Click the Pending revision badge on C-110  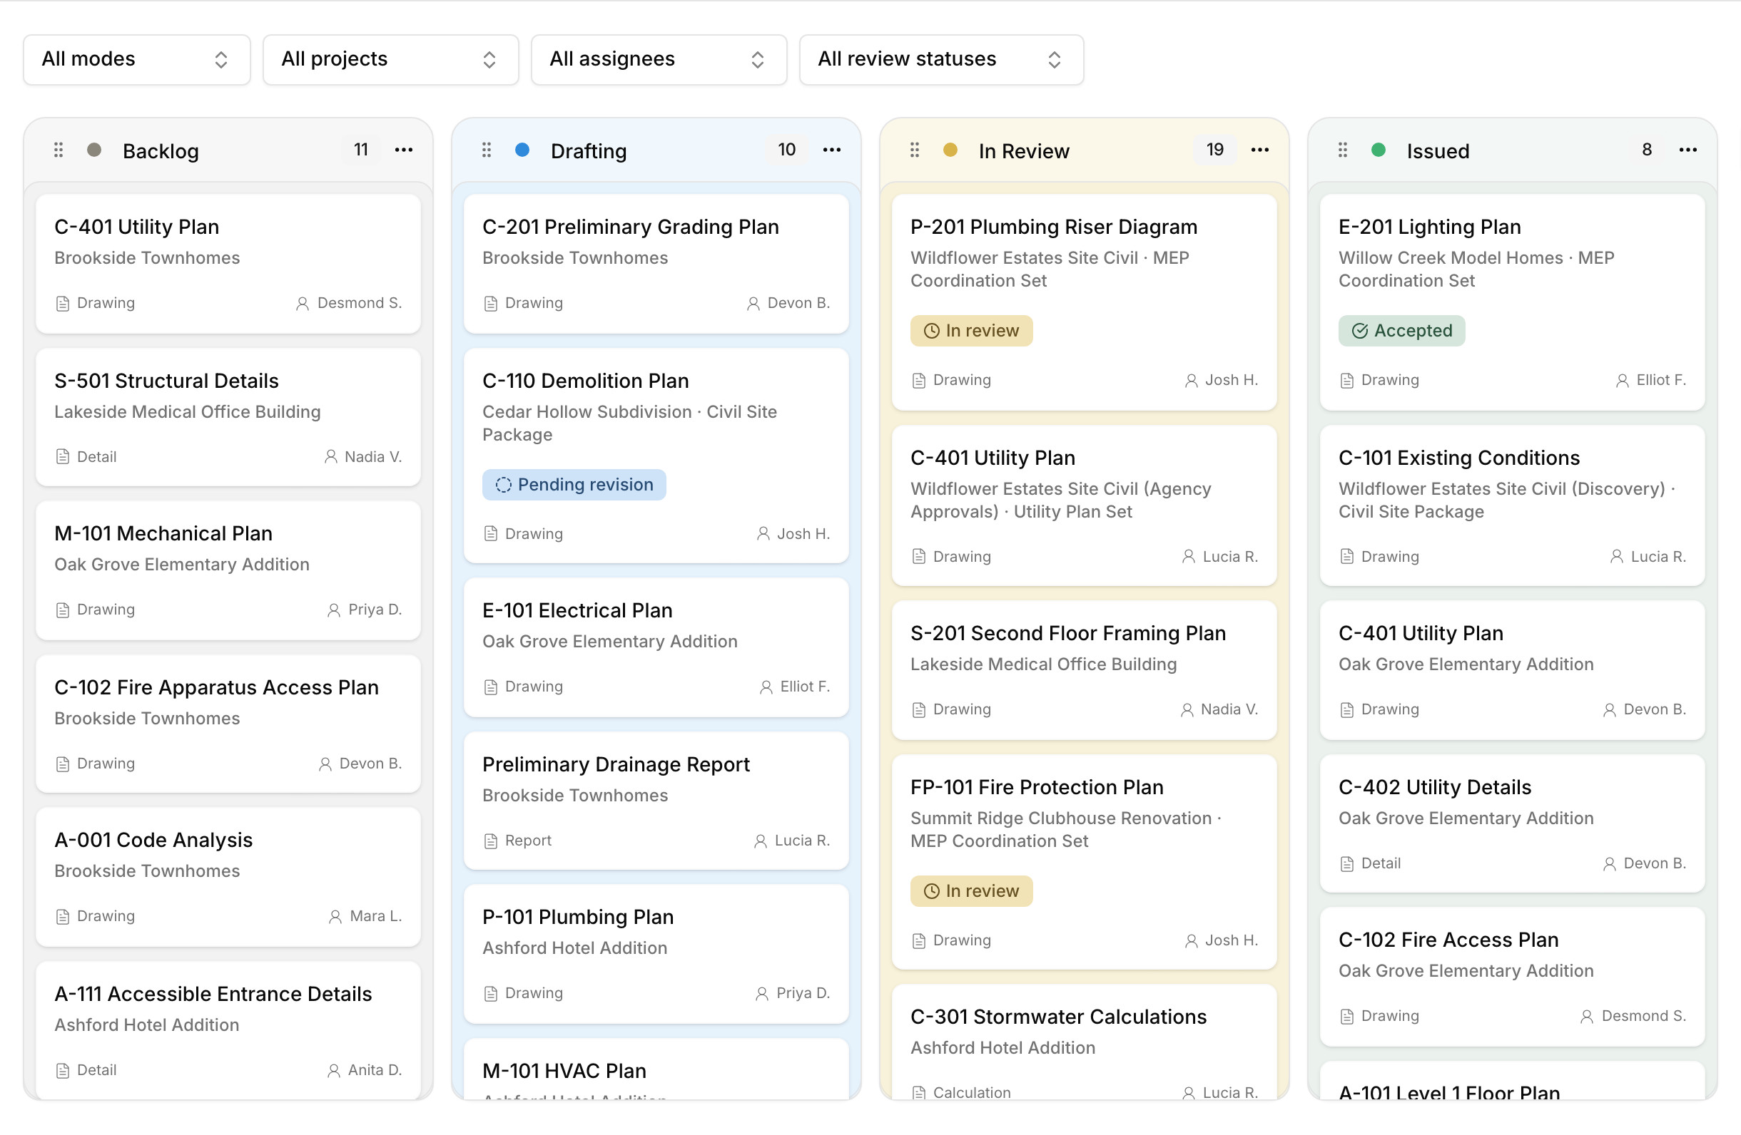[574, 485]
